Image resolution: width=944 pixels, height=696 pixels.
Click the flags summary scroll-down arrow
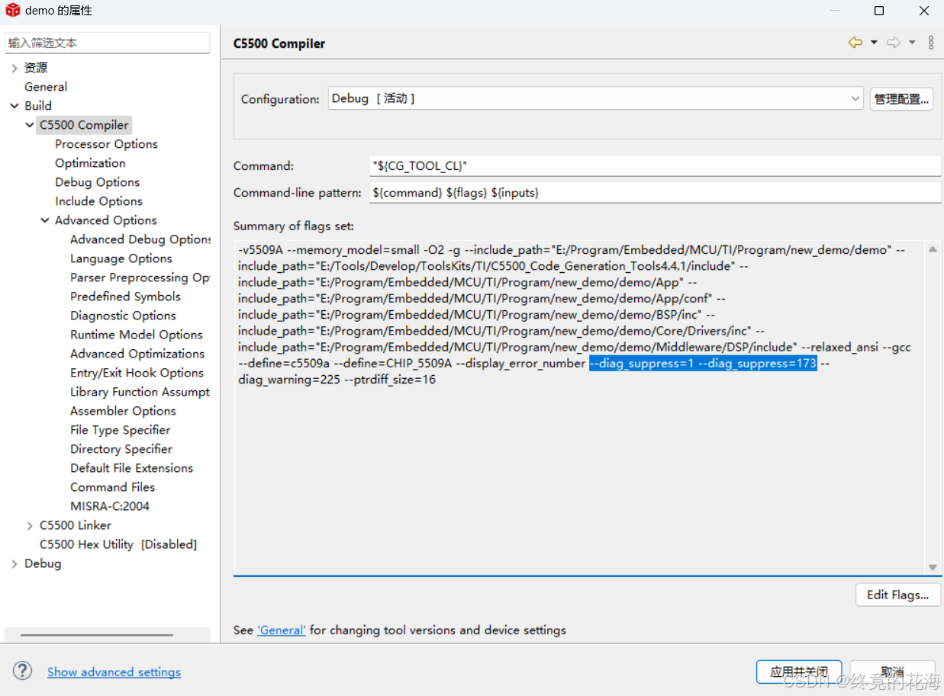933,566
